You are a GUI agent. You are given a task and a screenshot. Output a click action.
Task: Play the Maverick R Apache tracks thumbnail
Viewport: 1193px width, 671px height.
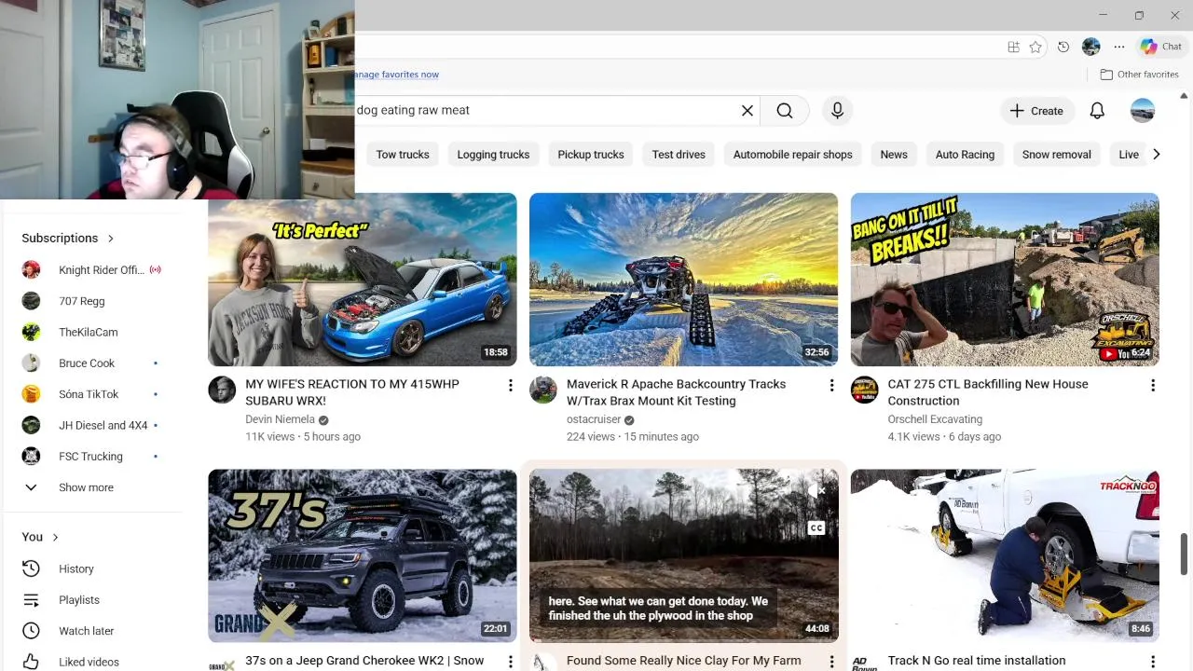coord(683,280)
